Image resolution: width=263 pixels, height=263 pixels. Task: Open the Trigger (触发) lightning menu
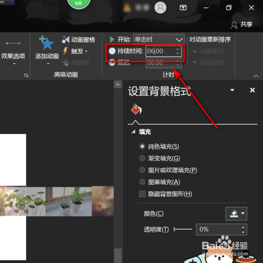pos(75,51)
